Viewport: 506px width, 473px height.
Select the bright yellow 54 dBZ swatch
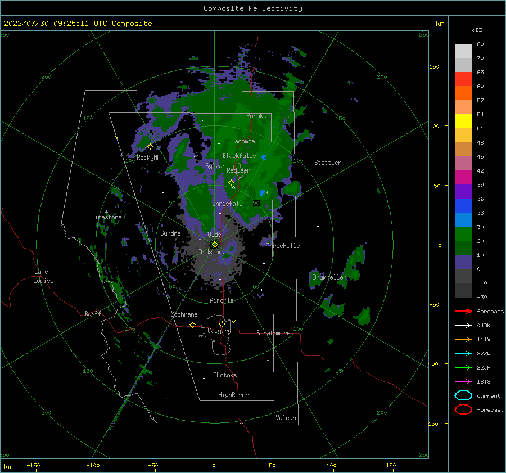(463, 121)
